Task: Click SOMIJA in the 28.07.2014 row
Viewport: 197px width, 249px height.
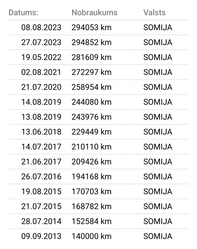Action: (x=158, y=221)
